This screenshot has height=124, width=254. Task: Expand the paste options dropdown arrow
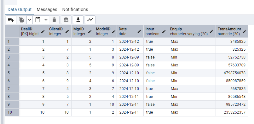[46, 20]
